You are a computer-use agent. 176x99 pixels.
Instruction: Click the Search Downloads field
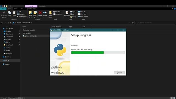coord(155,23)
